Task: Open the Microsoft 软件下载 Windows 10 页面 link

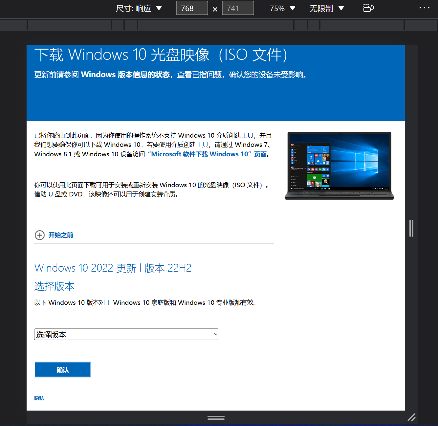Action: (207, 154)
